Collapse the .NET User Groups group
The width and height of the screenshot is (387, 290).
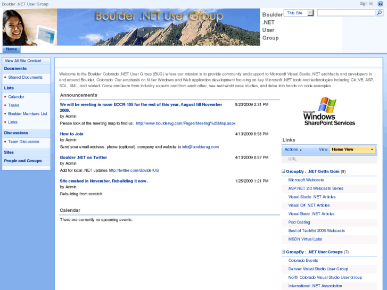284,252
